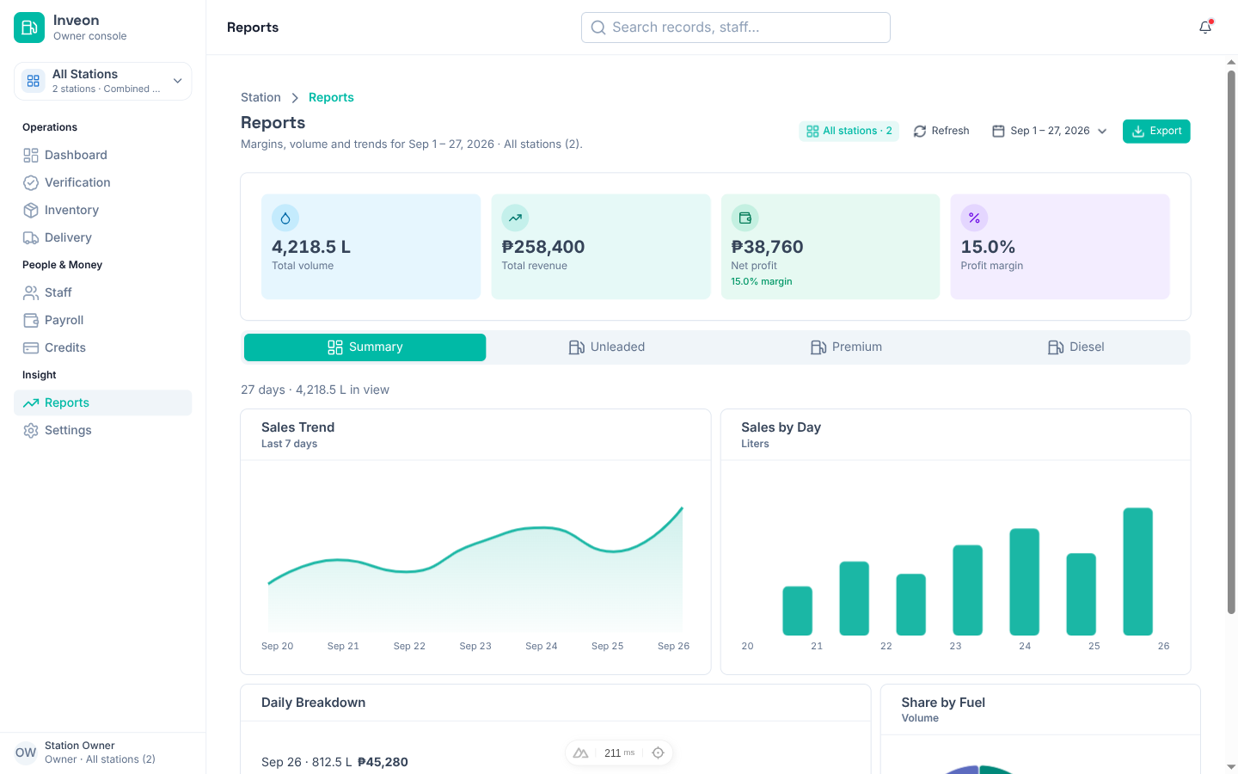Click the Export button

[1156, 131]
